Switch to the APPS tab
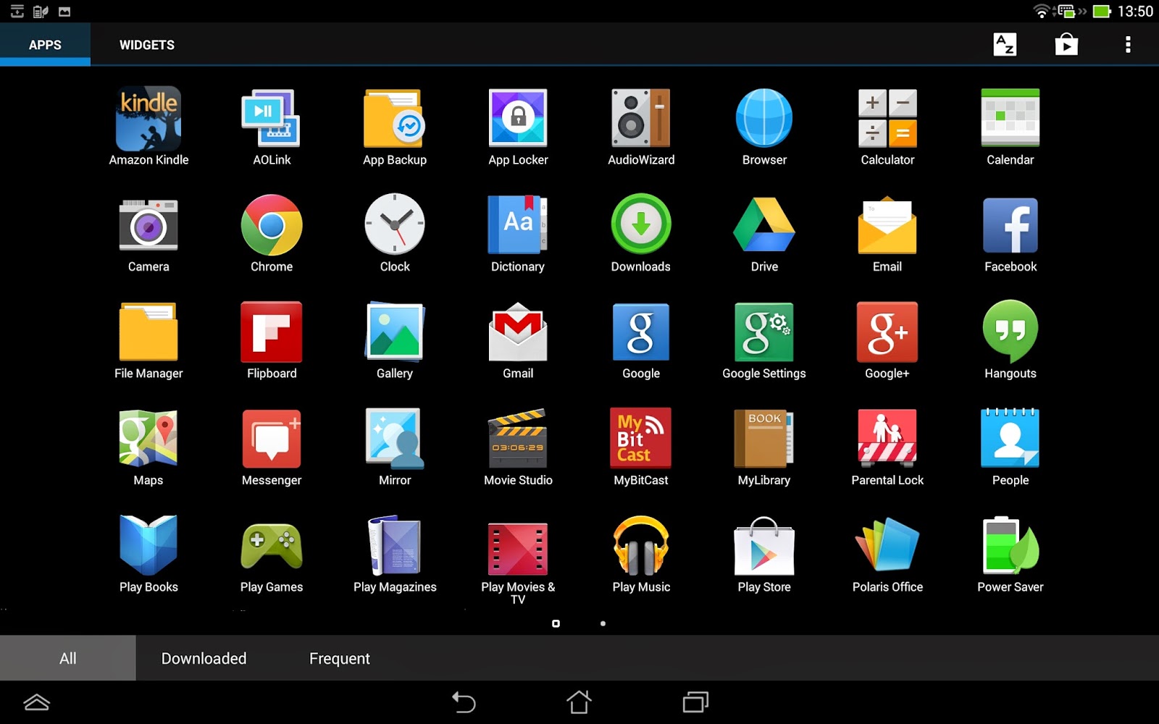This screenshot has height=724, width=1159. [x=45, y=44]
